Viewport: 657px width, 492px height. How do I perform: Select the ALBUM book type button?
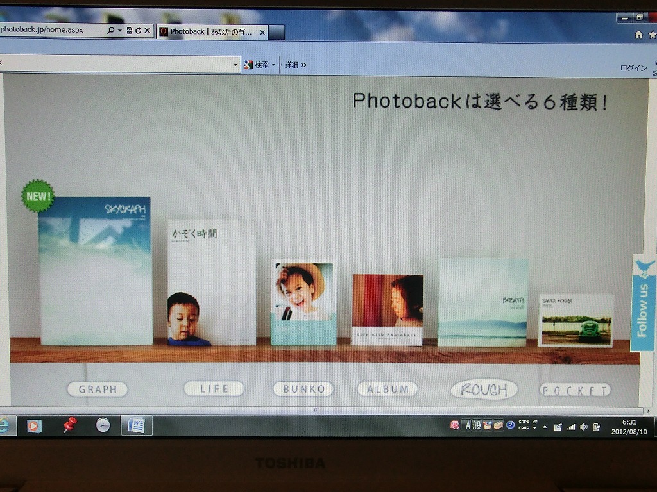(x=388, y=389)
